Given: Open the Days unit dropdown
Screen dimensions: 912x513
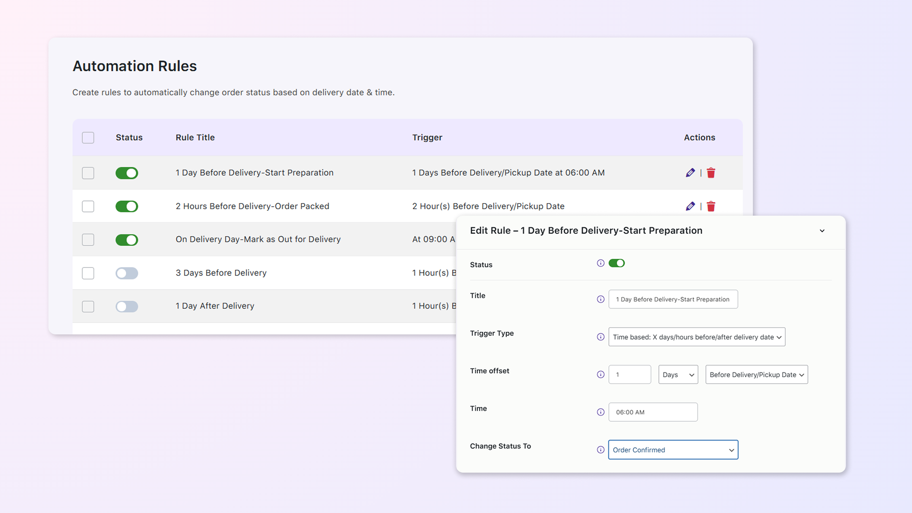Looking at the screenshot, I should (x=678, y=374).
